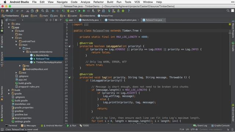Click override gutter marker beside log method

tap(69, 77)
